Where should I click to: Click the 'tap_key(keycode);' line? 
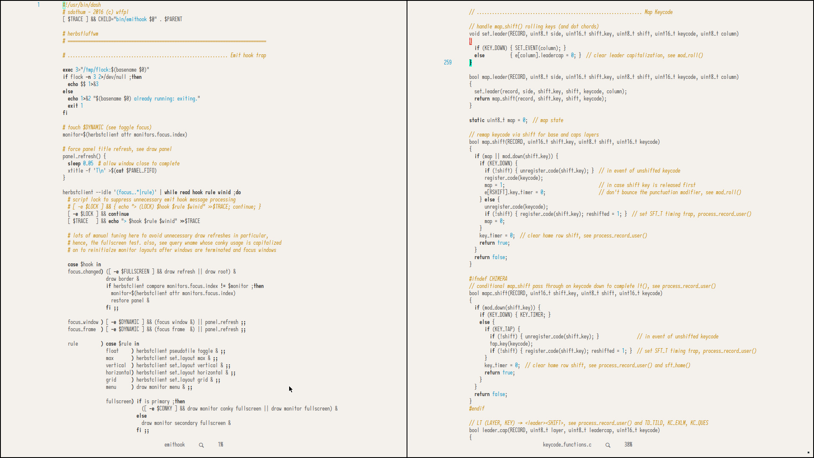point(511,343)
